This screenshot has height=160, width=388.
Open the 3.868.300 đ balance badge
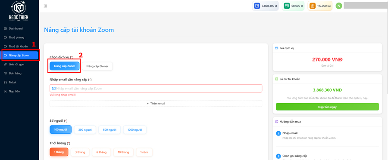coord(265,6)
